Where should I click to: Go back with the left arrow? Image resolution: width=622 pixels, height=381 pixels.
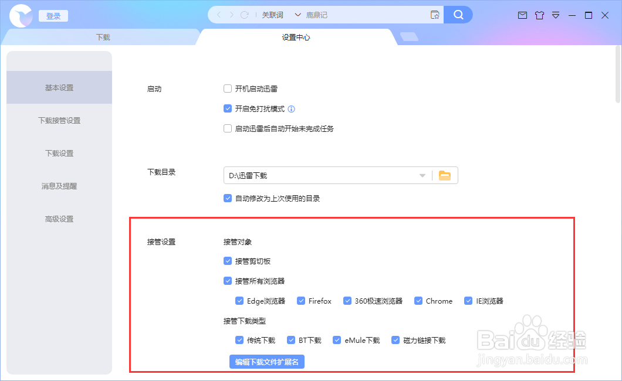tap(219, 15)
